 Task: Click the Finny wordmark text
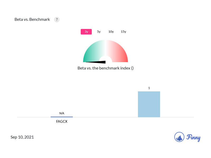pyautogui.click(x=193, y=137)
